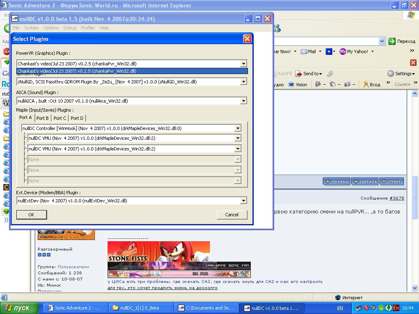Click the Settings gear in Google toolbar

391,74
